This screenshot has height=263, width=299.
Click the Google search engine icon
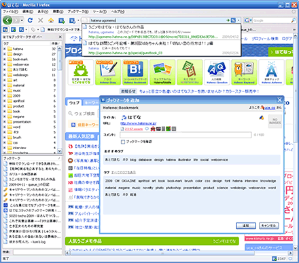click(247, 20)
